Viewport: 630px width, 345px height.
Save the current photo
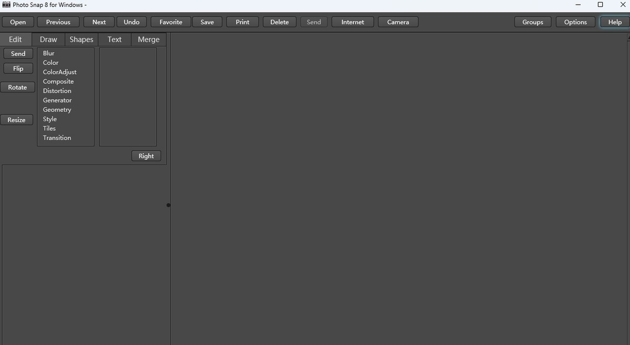[x=207, y=22]
